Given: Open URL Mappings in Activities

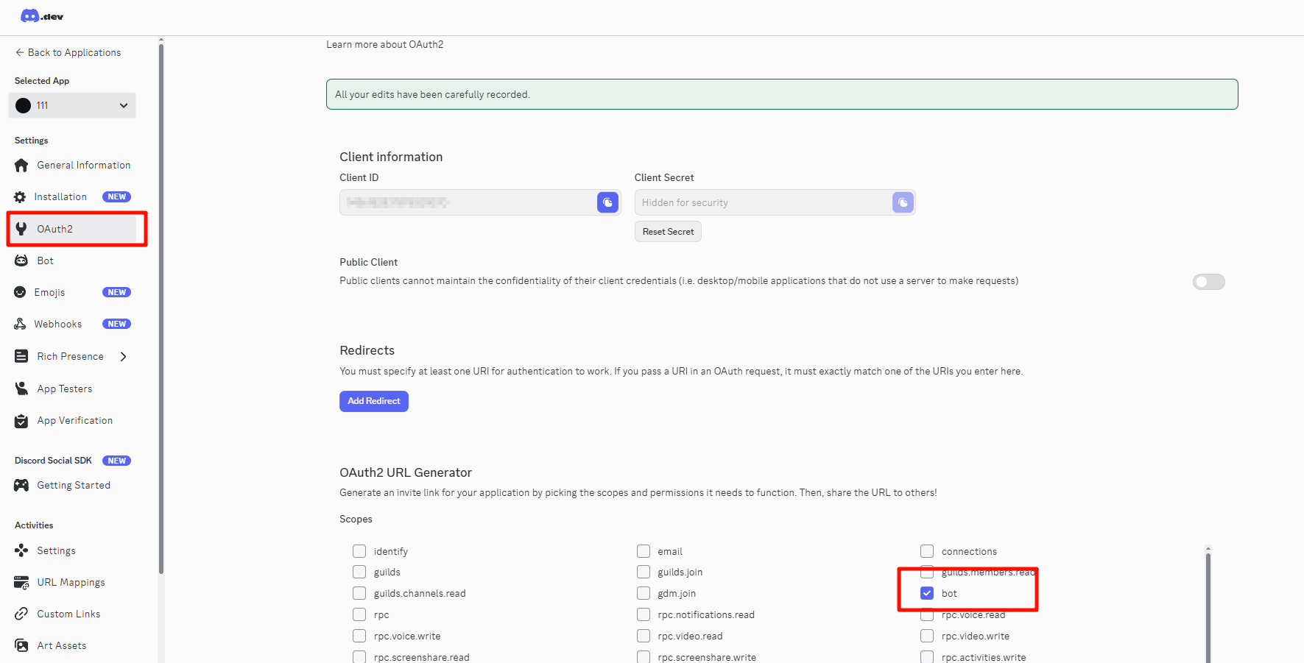Looking at the screenshot, I should click(x=71, y=582).
